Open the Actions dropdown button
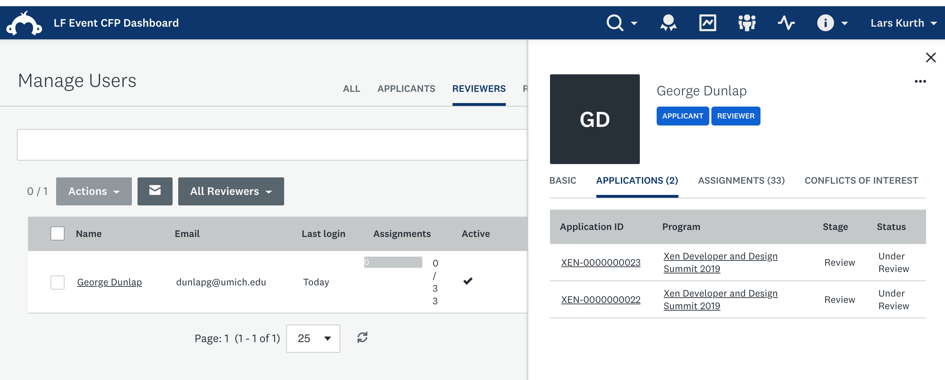This screenshot has width=945, height=380. click(94, 191)
